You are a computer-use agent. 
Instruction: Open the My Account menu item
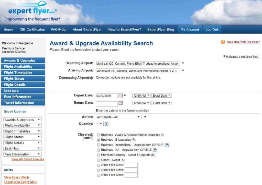click(190, 29)
